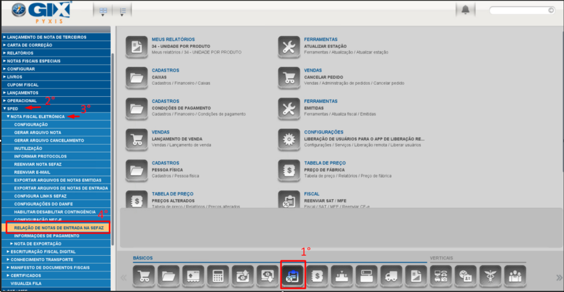
Task: Click the notification bell icon
Action: click(465, 10)
